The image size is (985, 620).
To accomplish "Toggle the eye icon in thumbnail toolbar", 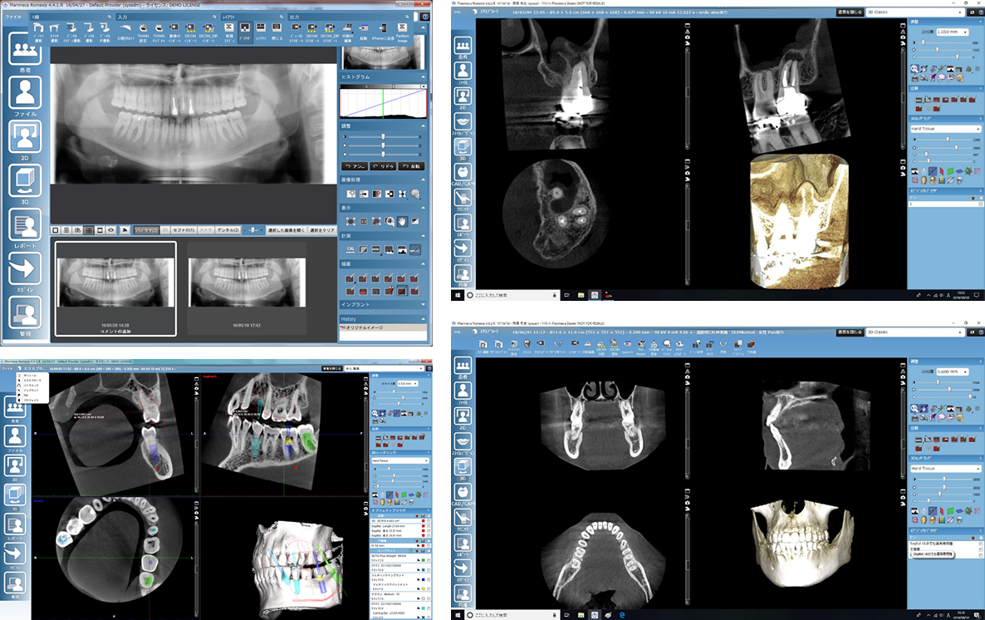I will [x=110, y=229].
